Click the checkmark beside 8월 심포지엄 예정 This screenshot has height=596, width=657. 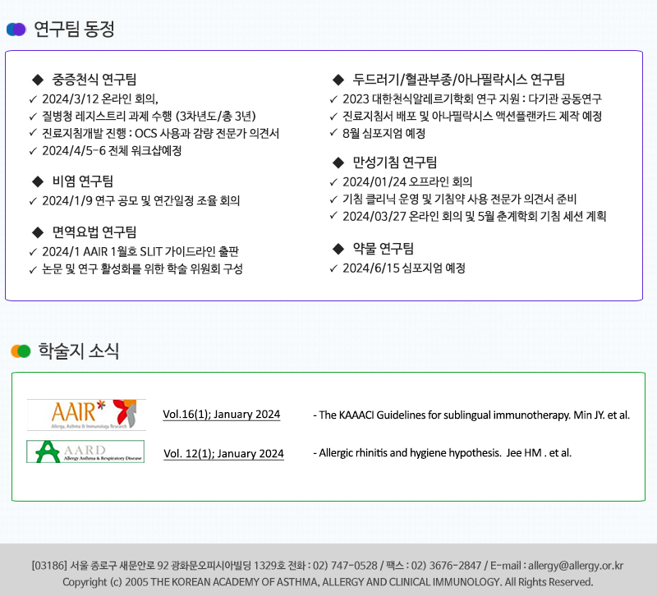[333, 134]
